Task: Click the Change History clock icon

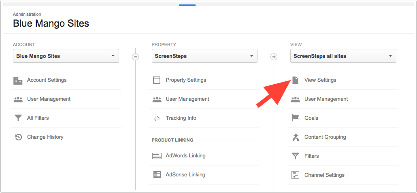Action: click(18, 137)
